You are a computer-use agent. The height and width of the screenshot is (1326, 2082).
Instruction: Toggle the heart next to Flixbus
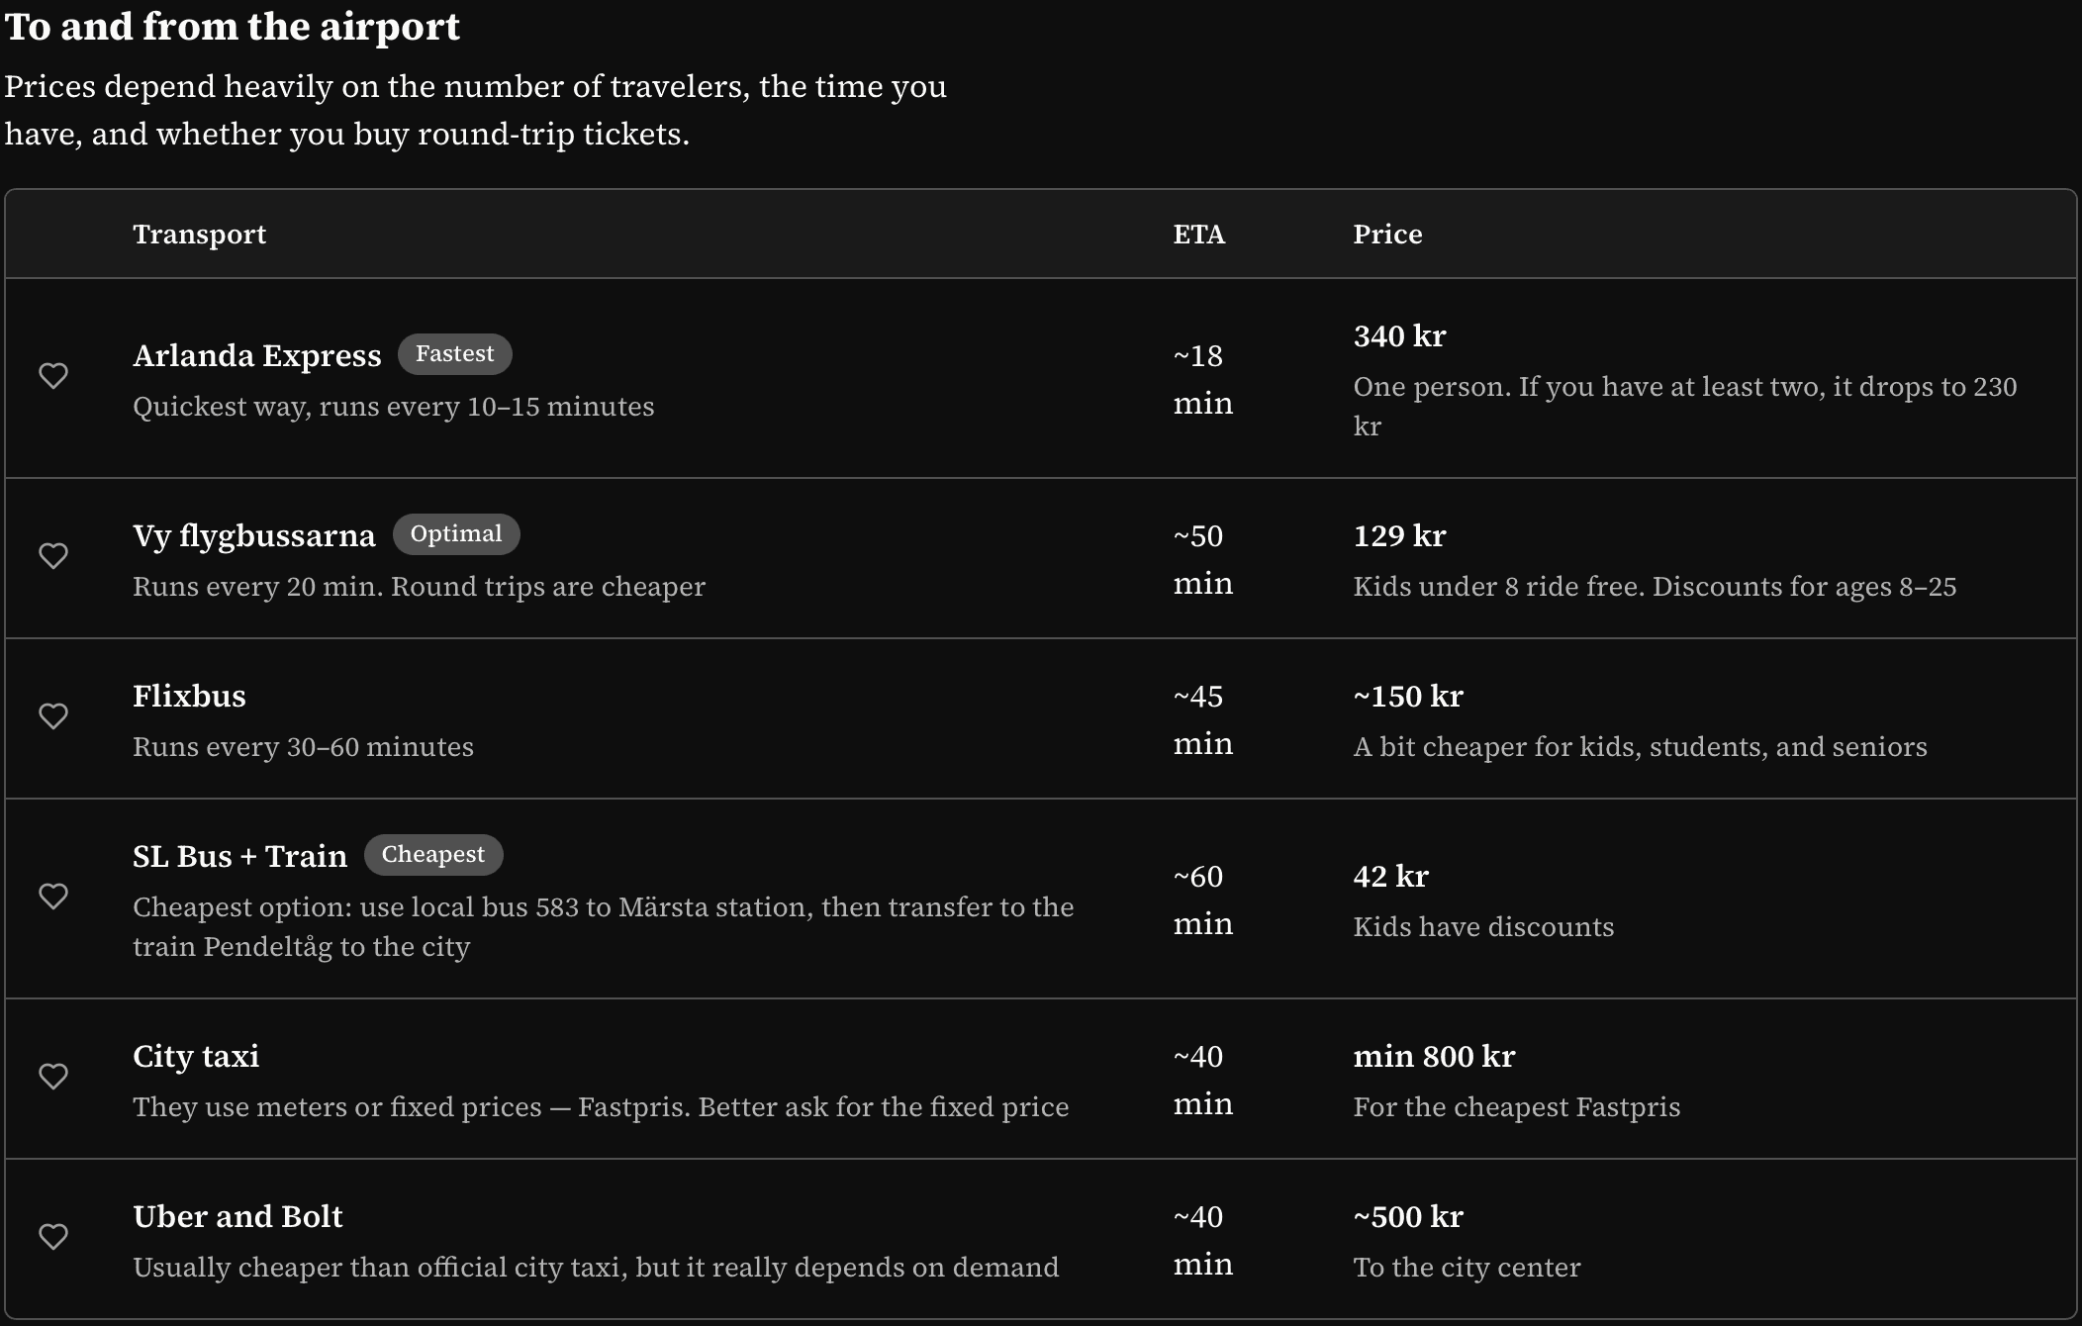[x=53, y=716]
